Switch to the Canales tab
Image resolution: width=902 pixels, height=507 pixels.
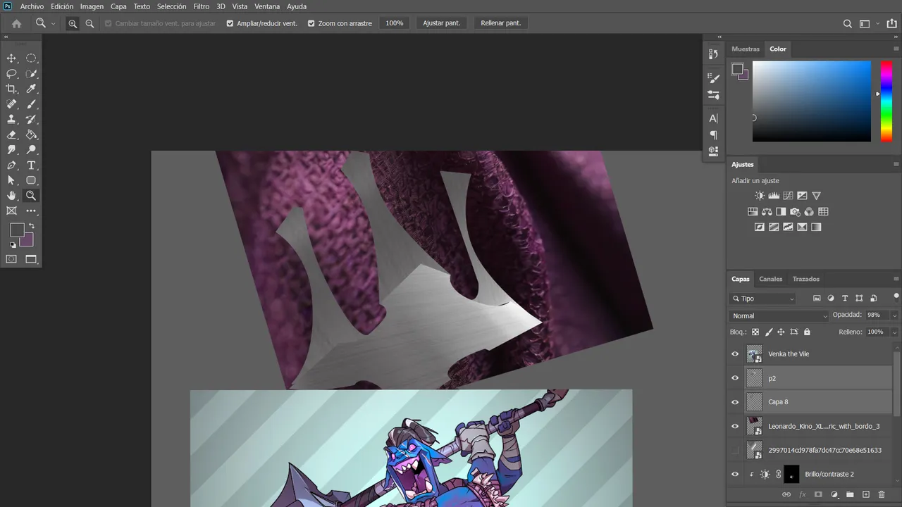coord(770,279)
